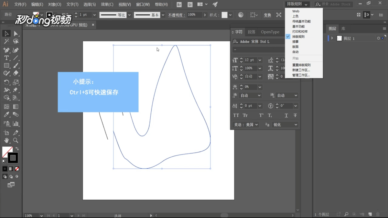The image size is (388, 218).
Task: Click 管理工作区... entry
Action: (x=301, y=75)
